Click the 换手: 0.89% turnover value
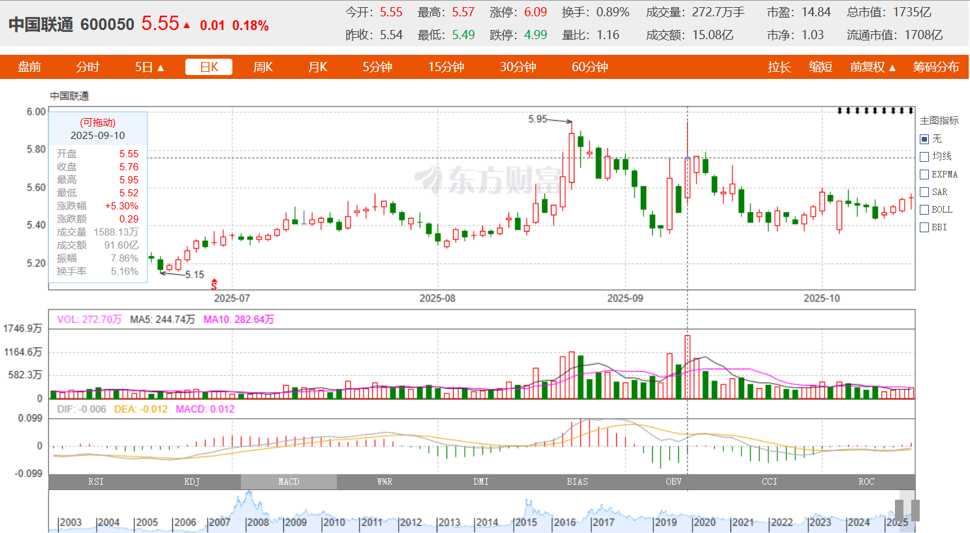This screenshot has height=533, width=970. (596, 12)
